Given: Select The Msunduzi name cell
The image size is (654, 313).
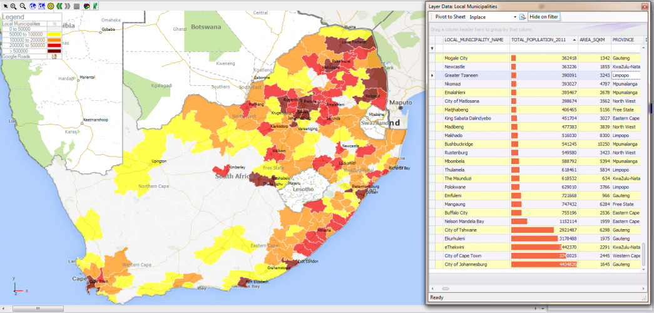Looking at the screenshot, I should click(477, 178).
